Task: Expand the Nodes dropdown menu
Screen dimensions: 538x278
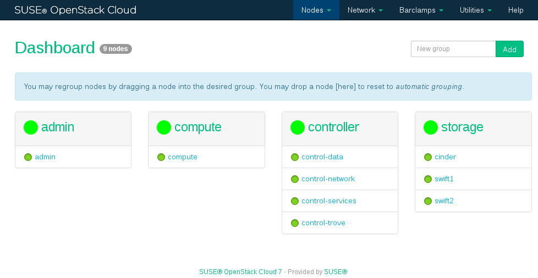Action: click(x=316, y=10)
